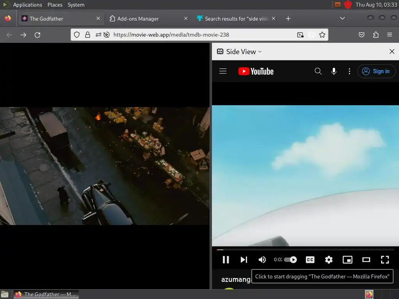Mute the YouTube player volume
Image resolution: width=399 pixels, height=299 pixels.
pyautogui.click(x=262, y=260)
